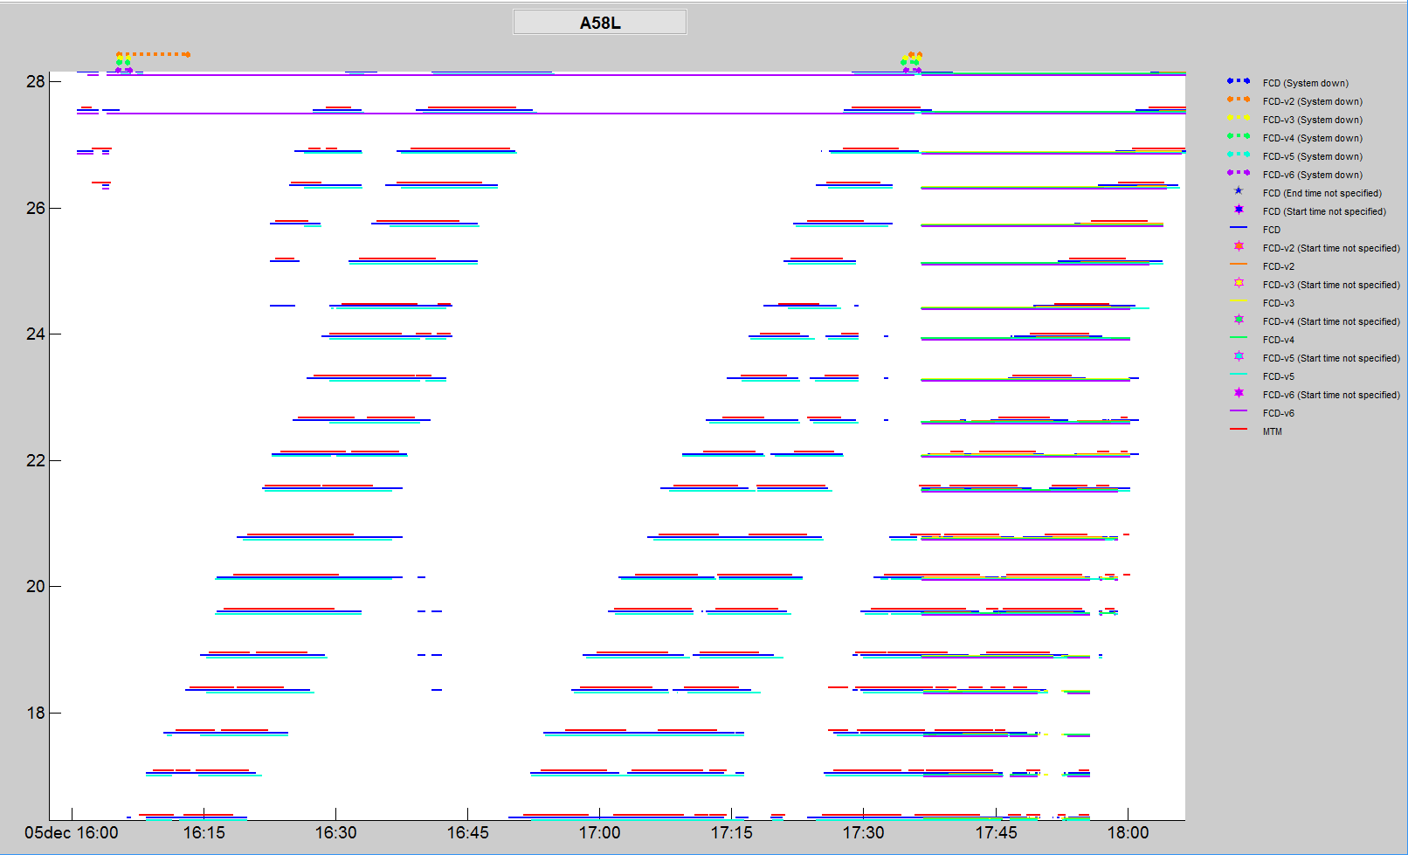Click the FCD-v3 (System down) yellow legend marker
1408x855 pixels.
point(1239,117)
